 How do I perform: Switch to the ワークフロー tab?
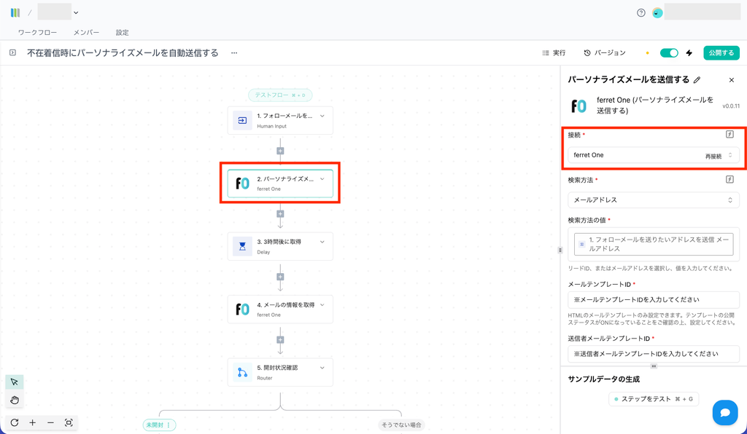click(37, 32)
